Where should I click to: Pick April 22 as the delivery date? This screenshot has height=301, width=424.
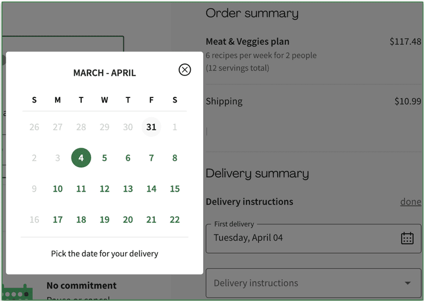[x=174, y=219]
